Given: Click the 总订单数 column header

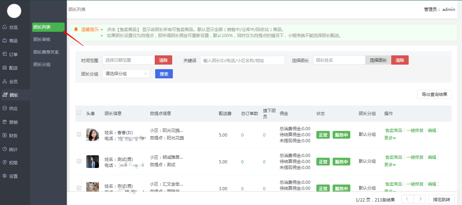Looking at the screenshot, I should [250, 114].
